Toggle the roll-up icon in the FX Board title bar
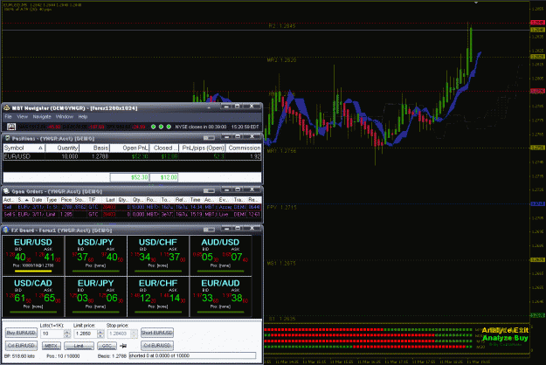 pyautogui.click(x=209, y=230)
